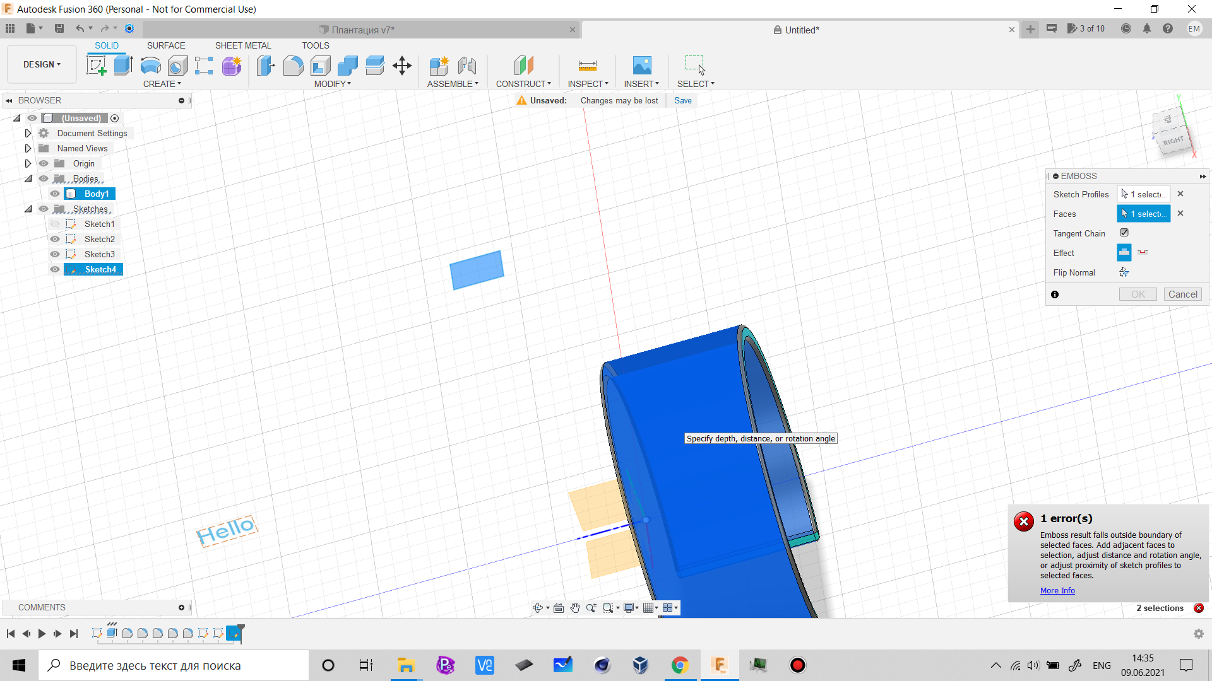The width and height of the screenshot is (1212, 681).
Task: Open notifications bell icon
Action: tap(1147, 28)
